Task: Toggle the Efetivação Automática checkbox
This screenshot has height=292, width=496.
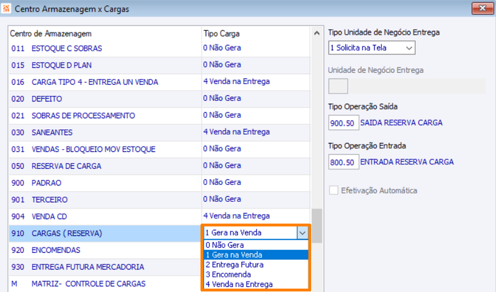Action: [334, 191]
